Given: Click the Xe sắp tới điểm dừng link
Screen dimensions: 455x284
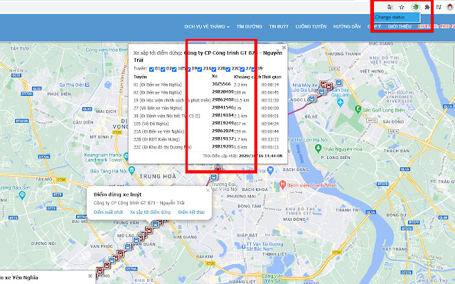Looking at the screenshot, I should 150,212.
